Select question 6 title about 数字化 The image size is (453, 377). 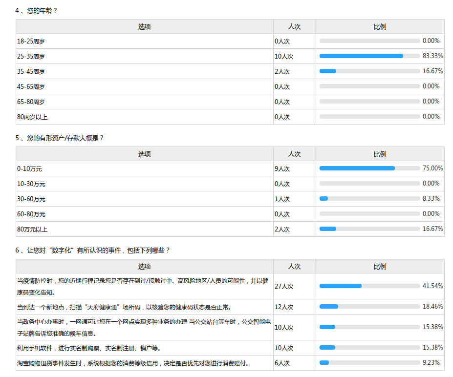tap(93, 251)
